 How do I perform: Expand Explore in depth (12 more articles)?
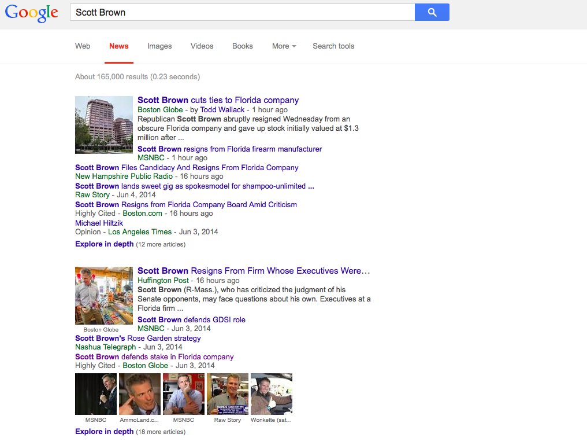pos(104,244)
